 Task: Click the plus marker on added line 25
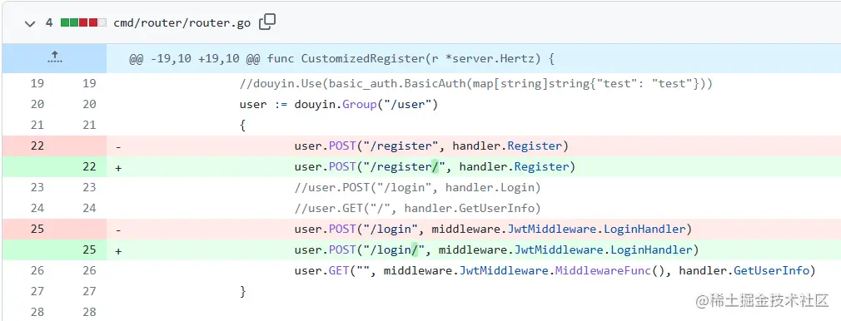click(x=118, y=250)
